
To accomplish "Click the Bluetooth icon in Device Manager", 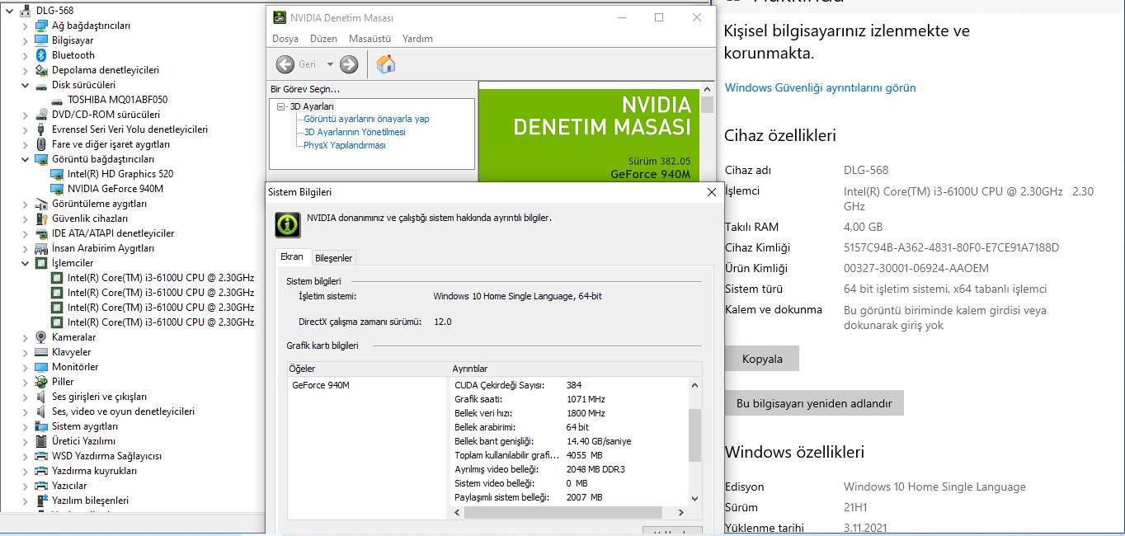I will pos(41,55).
